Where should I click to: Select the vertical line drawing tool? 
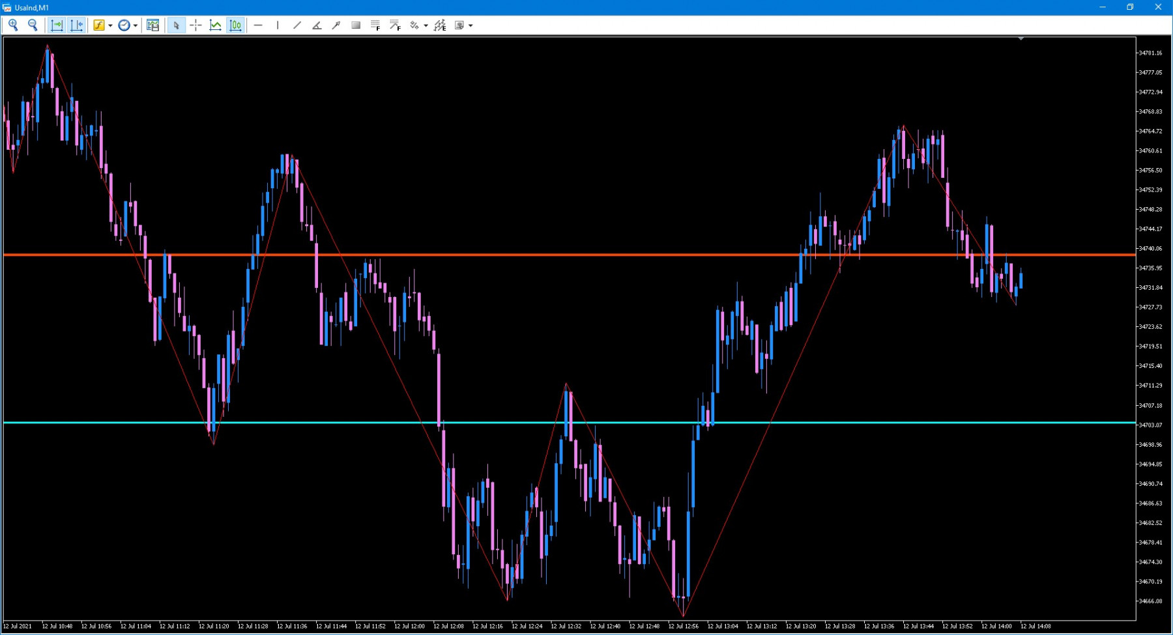pos(278,25)
